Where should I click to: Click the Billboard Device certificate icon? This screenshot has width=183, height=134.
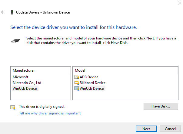tap(77, 83)
